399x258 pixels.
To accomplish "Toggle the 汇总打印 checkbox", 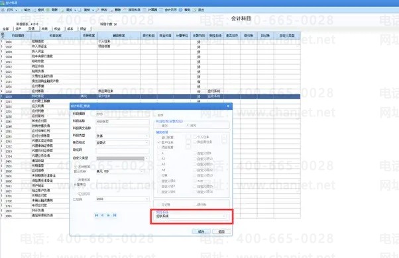I will (x=76, y=194).
